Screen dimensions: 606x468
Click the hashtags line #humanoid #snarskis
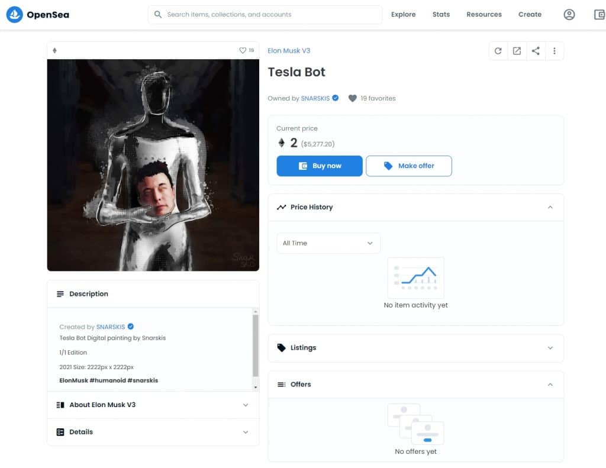click(x=109, y=380)
